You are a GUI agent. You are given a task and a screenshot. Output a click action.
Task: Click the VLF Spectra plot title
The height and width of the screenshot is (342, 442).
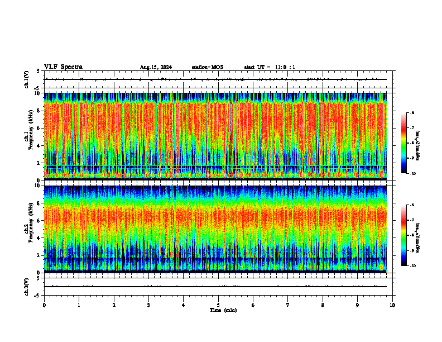(x=63, y=67)
